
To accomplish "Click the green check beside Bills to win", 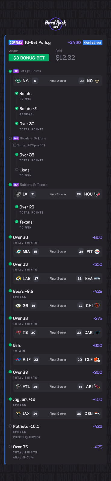I will pos(11,345).
